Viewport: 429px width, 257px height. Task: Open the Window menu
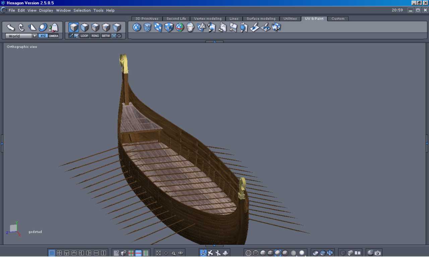point(63,10)
